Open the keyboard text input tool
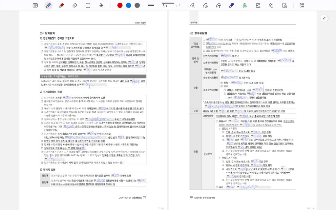 pos(35,5)
